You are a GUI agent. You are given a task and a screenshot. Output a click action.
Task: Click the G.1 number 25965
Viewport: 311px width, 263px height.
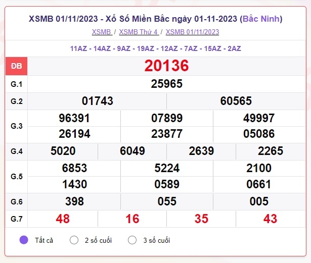click(166, 84)
